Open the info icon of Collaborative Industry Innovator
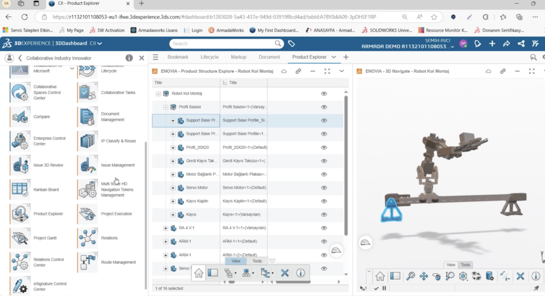The height and width of the screenshot is (296, 545). coord(129,58)
